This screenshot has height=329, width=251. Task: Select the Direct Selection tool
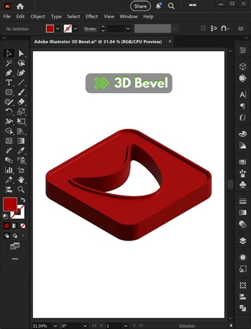pos(21,54)
